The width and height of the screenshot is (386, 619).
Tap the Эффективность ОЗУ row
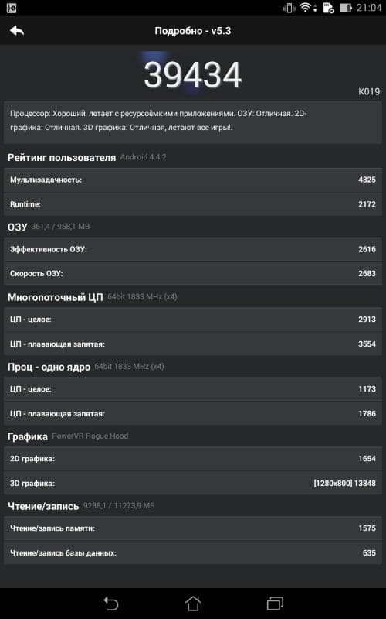(x=193, y=249)
